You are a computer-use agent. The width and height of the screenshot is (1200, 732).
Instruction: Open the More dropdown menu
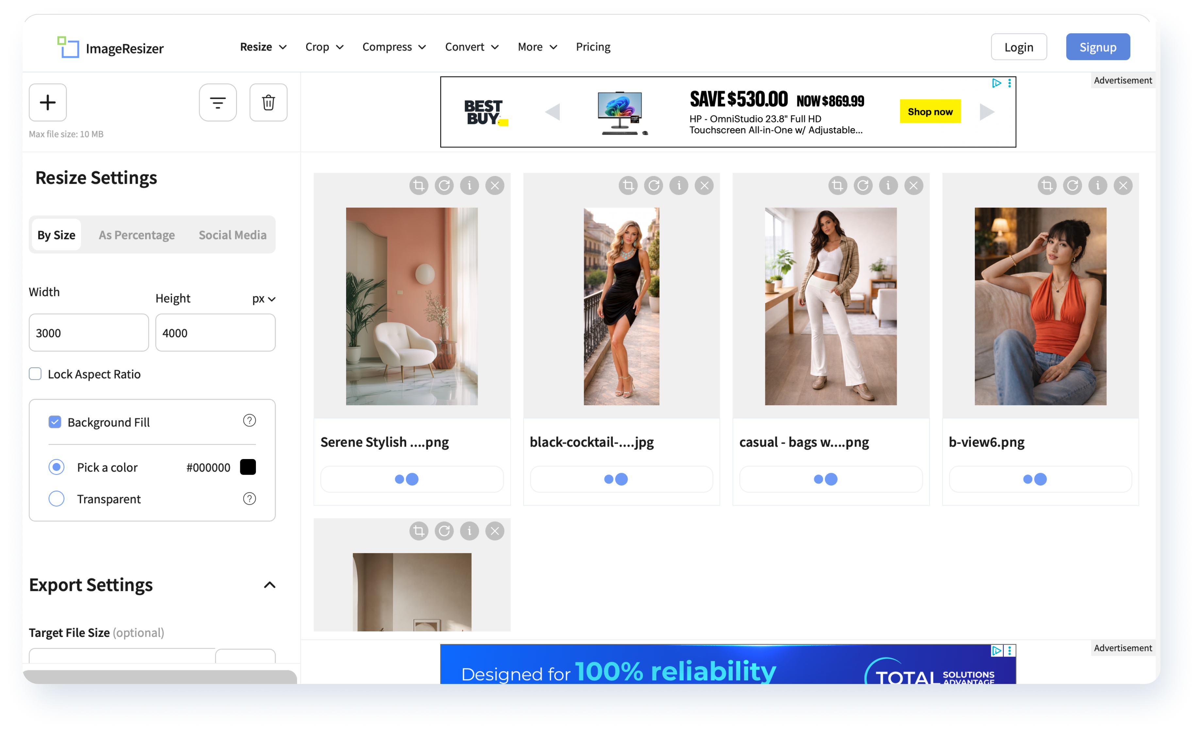click(538, 47)
